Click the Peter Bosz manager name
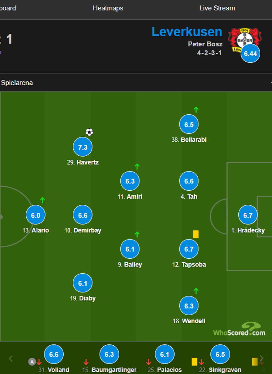Screen dimensions: 272x374 coord(205,44)
